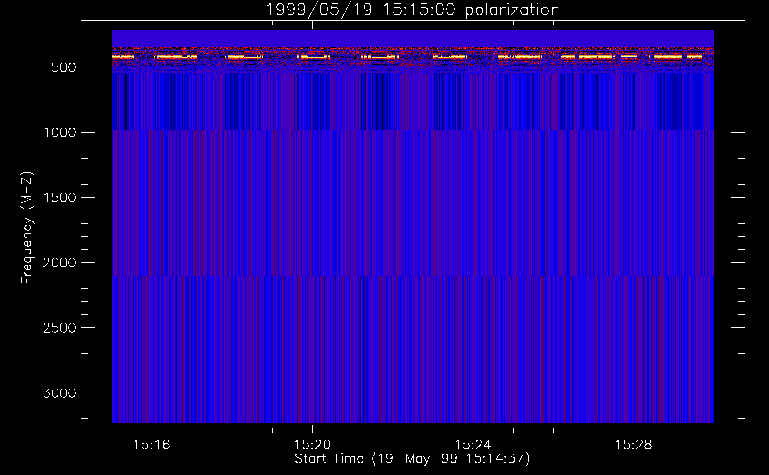Click the 15:28 time tick label

(634, 445)
